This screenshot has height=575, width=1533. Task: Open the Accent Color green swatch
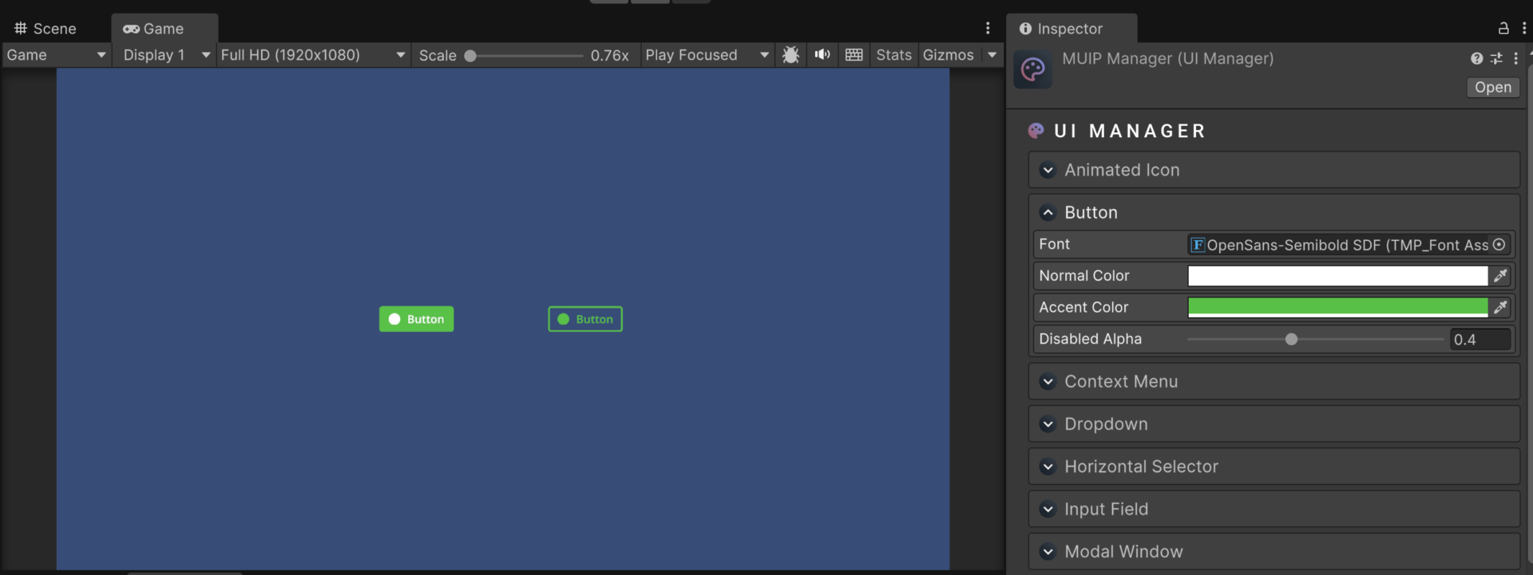click(1337, 307)
